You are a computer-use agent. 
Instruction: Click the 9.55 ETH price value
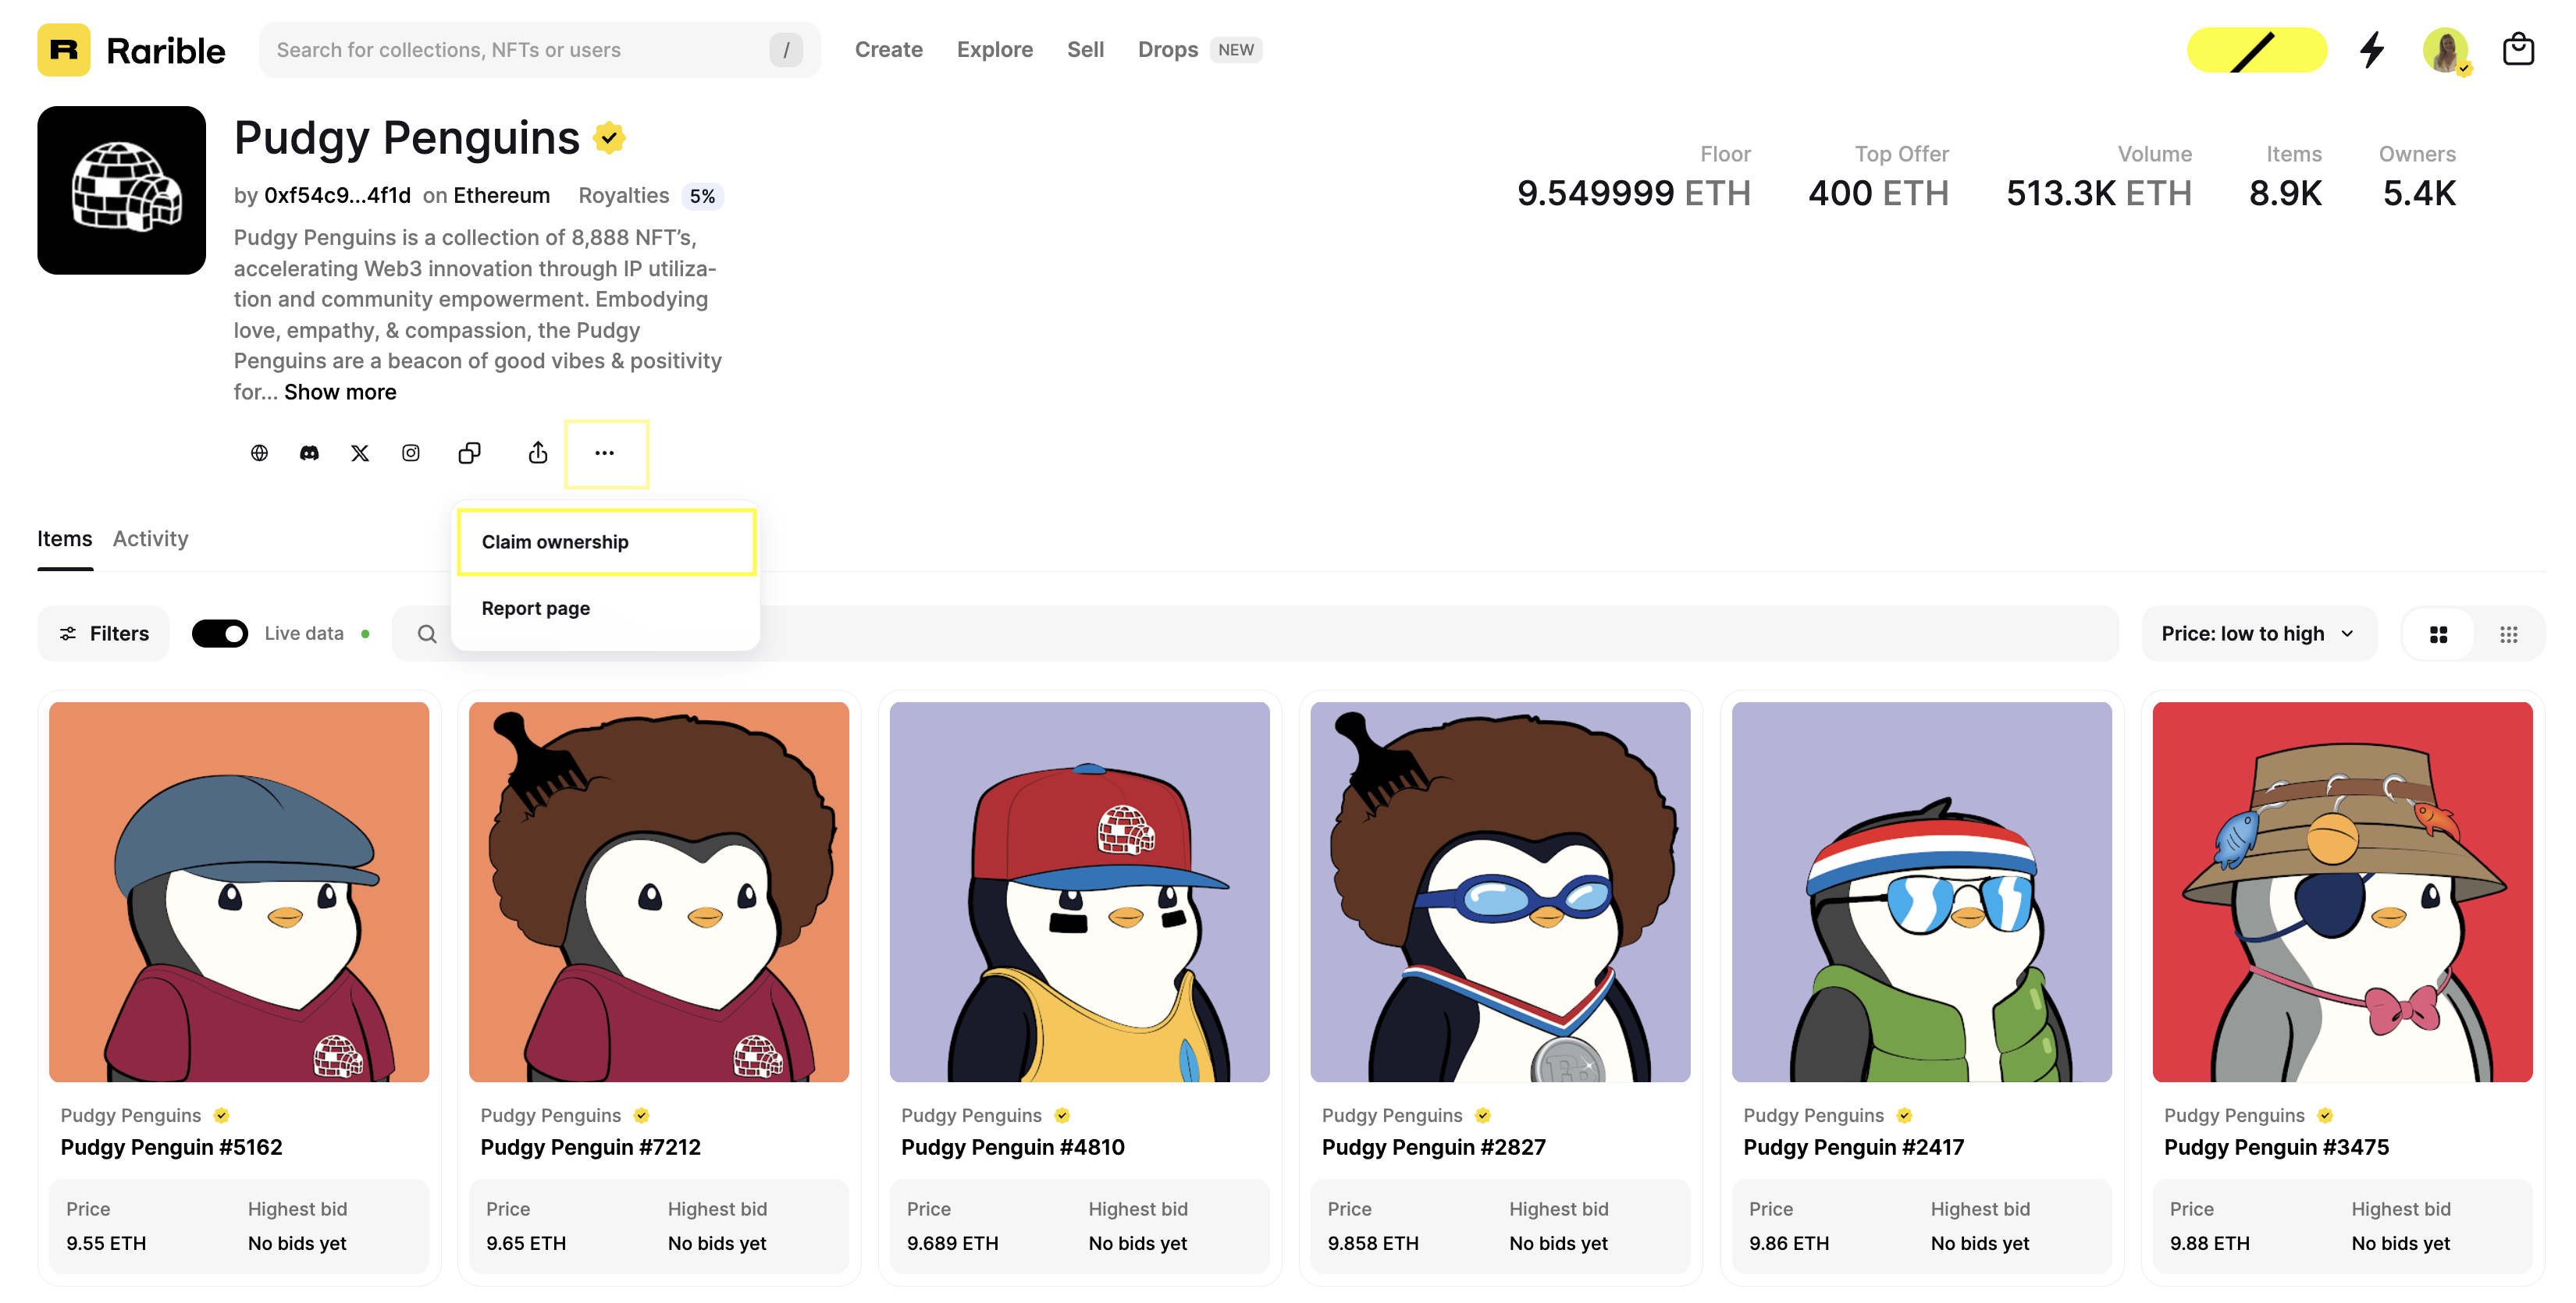pyautogui.click(x=106, y=1243)
